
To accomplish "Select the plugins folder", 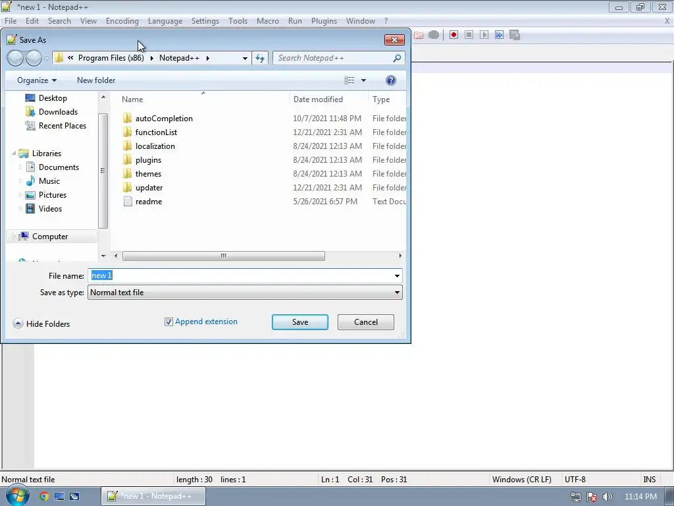I will pos(148,159).
